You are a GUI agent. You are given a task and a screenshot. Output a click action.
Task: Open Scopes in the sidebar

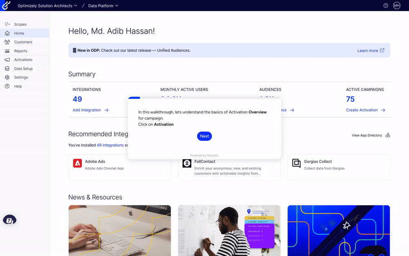20,25
